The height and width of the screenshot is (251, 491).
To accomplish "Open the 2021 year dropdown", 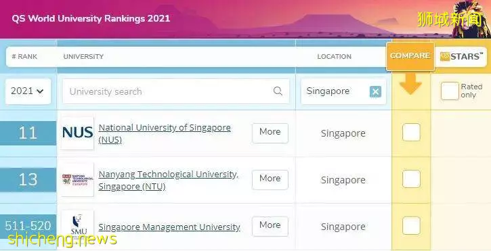I will tap(28, 91).
